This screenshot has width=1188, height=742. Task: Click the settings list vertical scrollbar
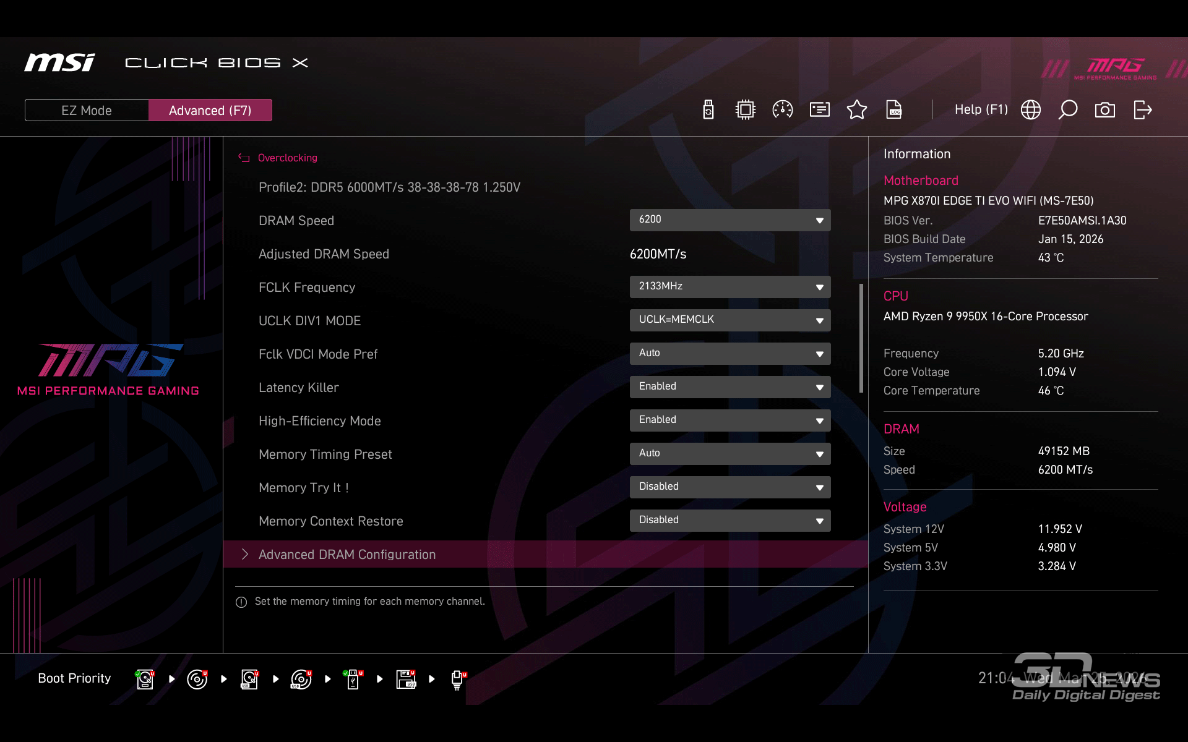(x=861, y=338)
